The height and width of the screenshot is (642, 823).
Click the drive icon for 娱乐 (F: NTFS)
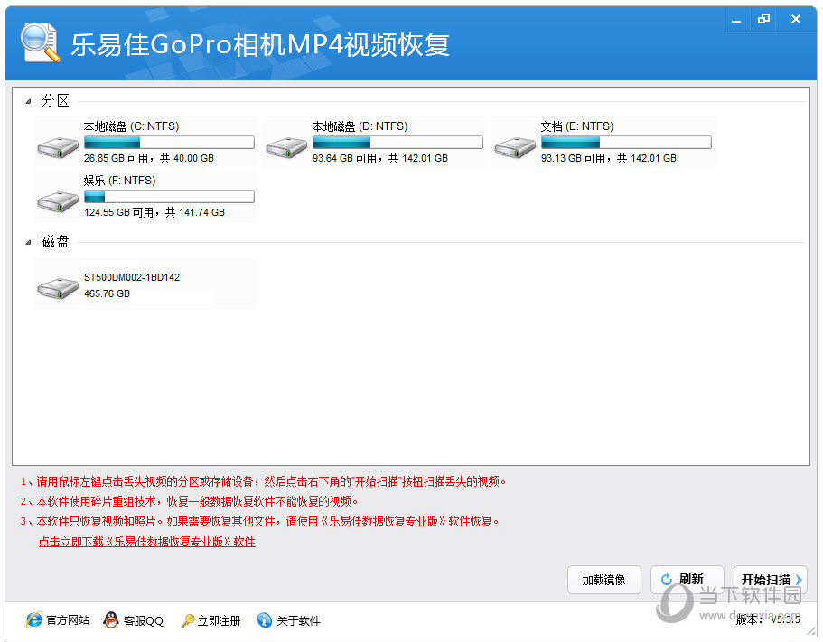(x=58, y=201)
